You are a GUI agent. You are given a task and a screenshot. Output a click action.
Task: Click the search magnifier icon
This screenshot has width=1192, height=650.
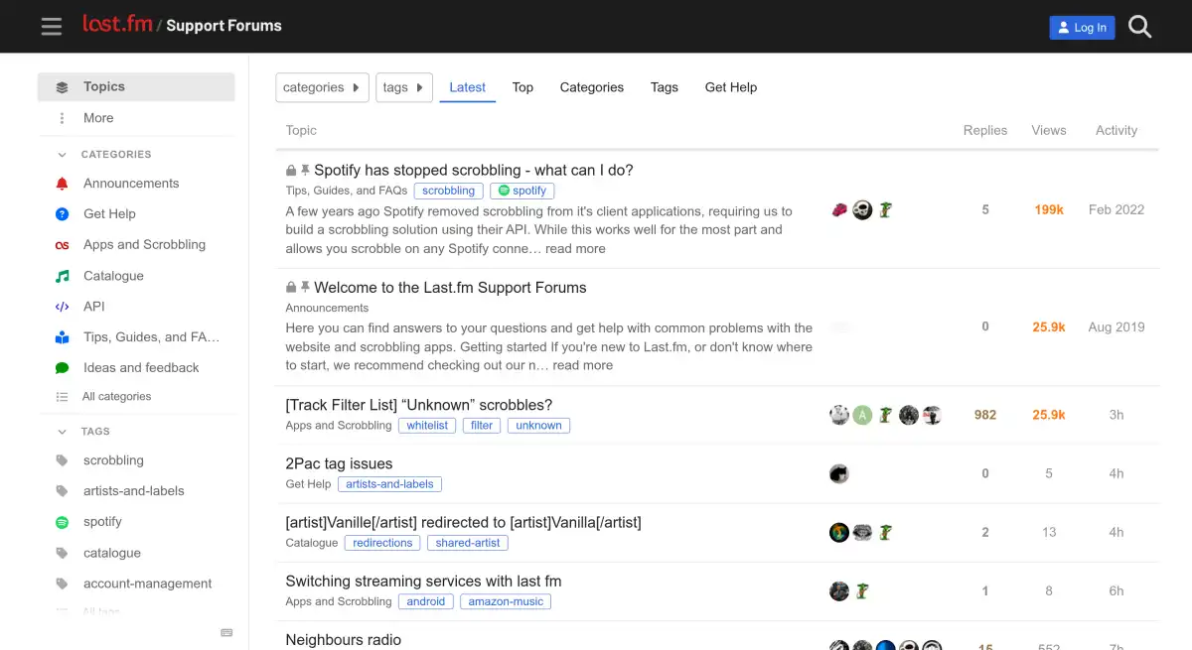(x=1140, y=27)
